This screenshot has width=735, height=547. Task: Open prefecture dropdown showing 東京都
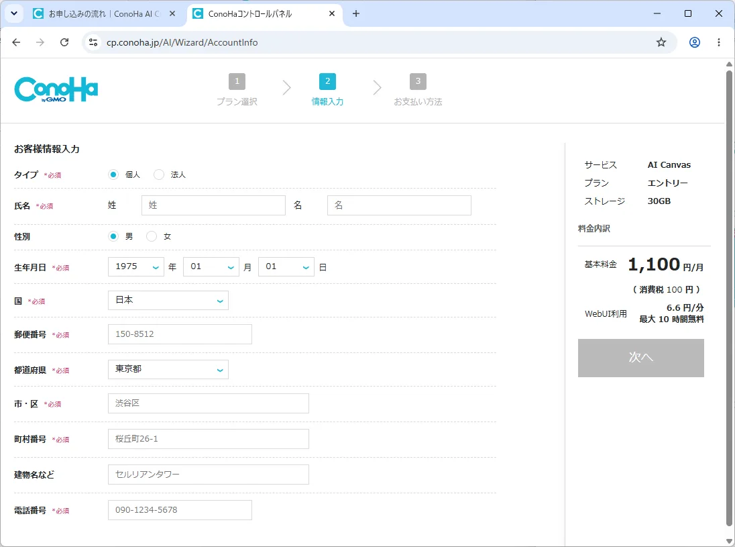168,369
